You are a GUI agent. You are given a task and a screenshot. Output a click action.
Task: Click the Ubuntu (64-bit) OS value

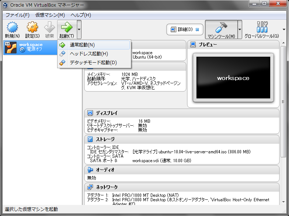point(147,57)
